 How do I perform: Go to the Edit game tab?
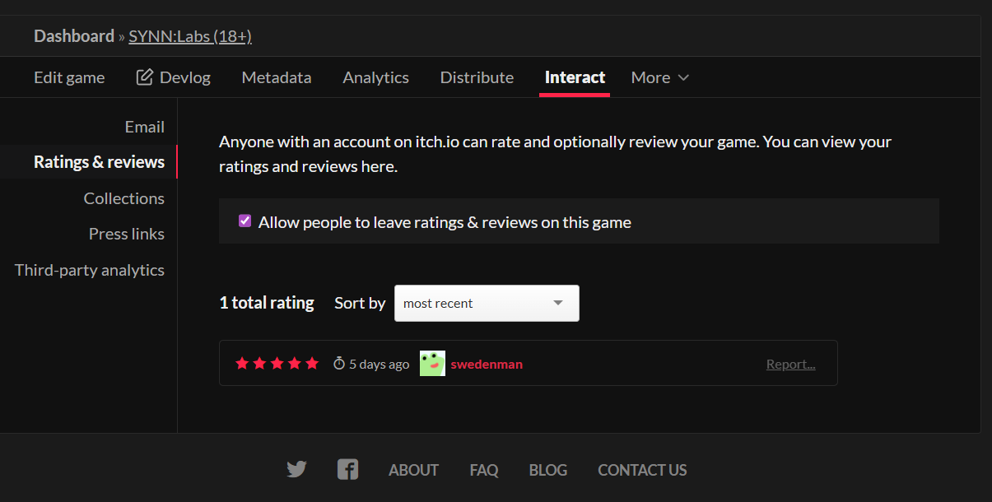[69, 77]
